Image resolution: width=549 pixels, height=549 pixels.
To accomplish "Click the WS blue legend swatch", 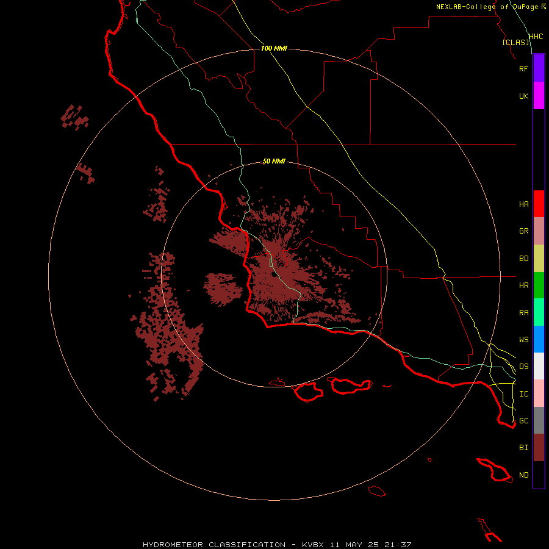I will pyautogui.click(x=539, y=339).
